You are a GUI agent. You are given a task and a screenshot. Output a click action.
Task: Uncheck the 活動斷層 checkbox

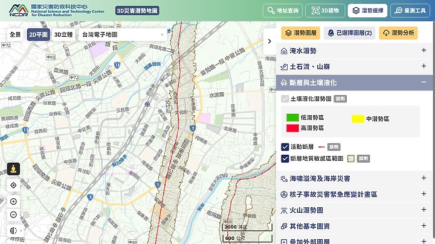coord(285,147)
